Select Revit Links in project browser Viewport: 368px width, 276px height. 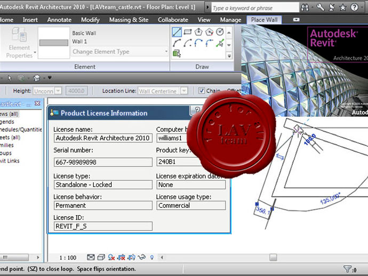[x=10, y=161]
